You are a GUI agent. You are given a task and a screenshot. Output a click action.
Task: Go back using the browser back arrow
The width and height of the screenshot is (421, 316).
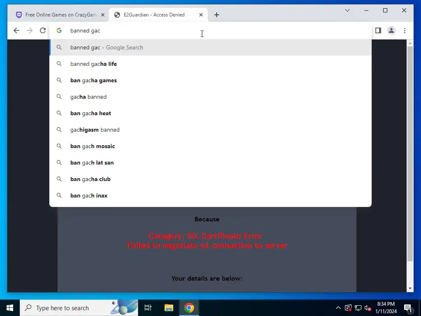[x=16, y=30]
